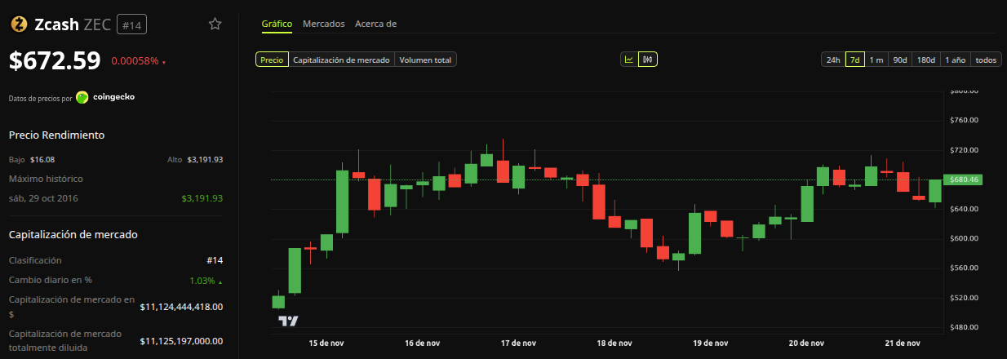The width and height of the screenshot is (1007, 359).
Task: Click the 15 de nov axis label
Action: (327, 343)
